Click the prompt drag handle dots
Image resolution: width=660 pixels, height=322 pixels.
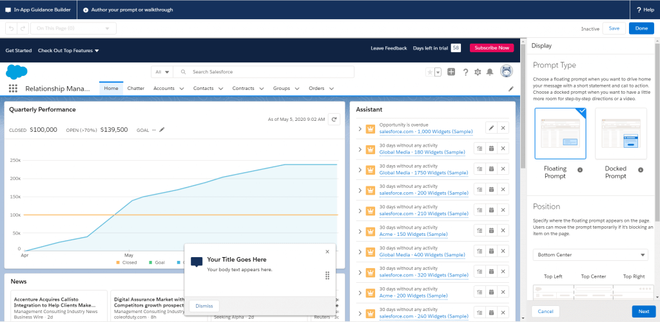327,275
